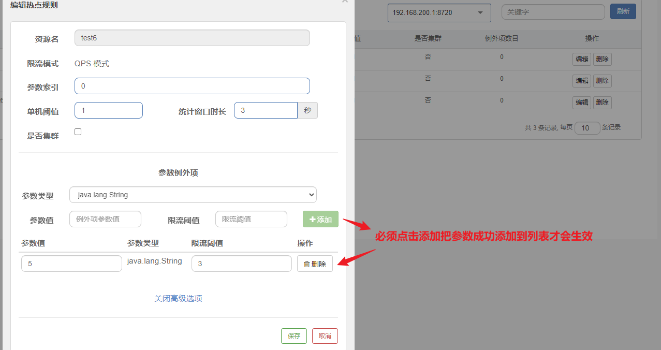Focus the 单机阈值 input field
This screenshot has width=661, height=350.
pyautogui.click(x=109, y=110)
